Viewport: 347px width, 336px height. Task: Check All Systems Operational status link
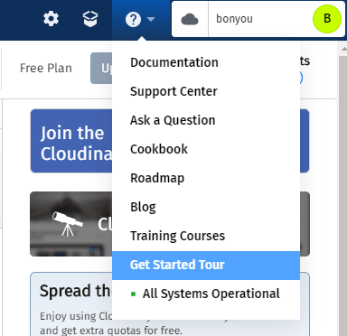coord(211,294)
